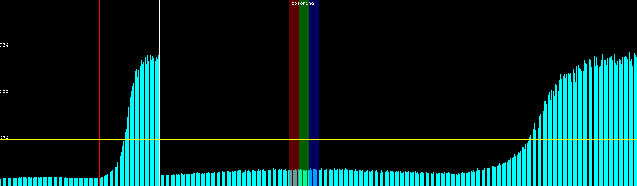Click the yellow 75% horizontal gridline
This screenshot has width=637, height=186.
[x=373, y=47]
